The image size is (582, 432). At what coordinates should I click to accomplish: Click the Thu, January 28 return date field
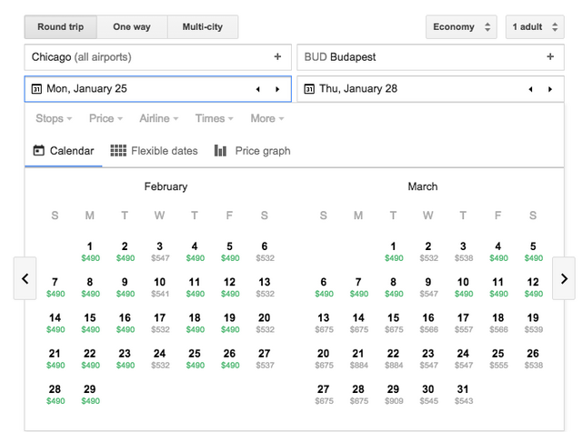coord(409,89)
